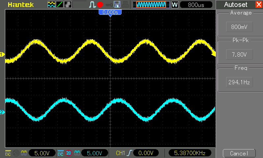Image resolution: width=263 pixels, height=158 pixels.
Task: Click the trigger pulse icon in top bar
Action: [92, 5]
